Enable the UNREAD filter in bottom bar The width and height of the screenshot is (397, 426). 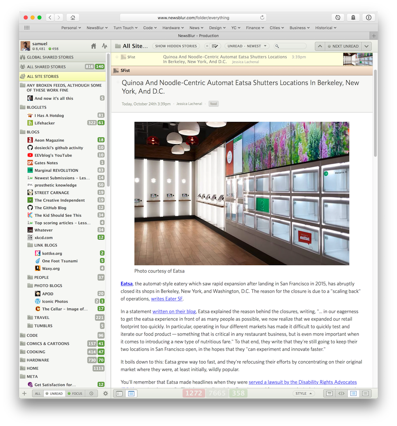click(54, 393)
